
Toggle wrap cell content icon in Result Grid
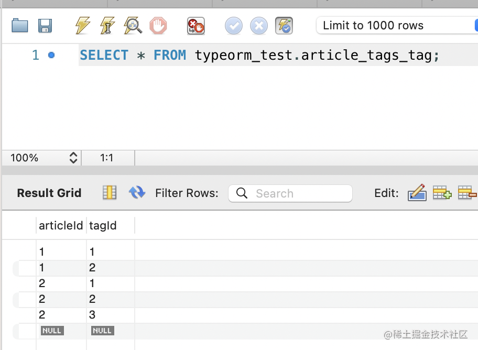[x=110, y=193]
